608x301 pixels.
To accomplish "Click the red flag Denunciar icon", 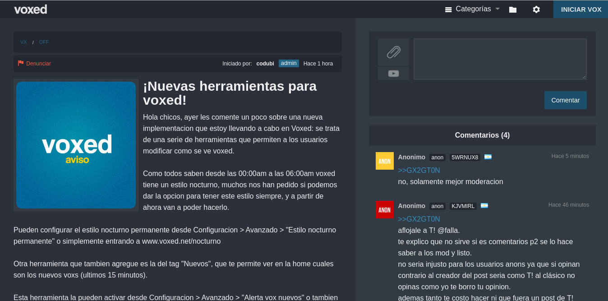I will coord(21,63).
